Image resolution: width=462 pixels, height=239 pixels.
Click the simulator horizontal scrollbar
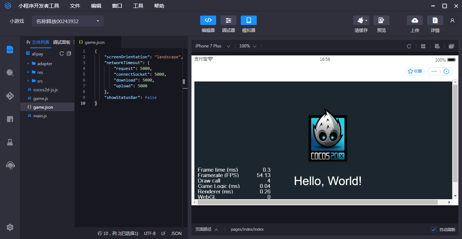coord(317,202)
